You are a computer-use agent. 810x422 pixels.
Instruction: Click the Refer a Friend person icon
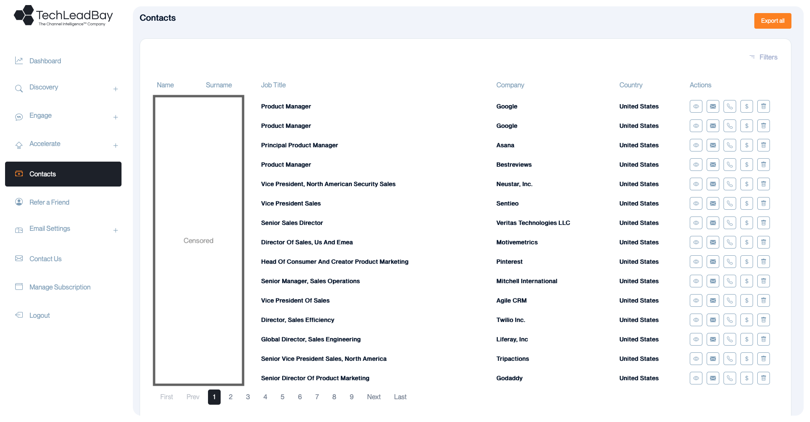click(19, 202)
